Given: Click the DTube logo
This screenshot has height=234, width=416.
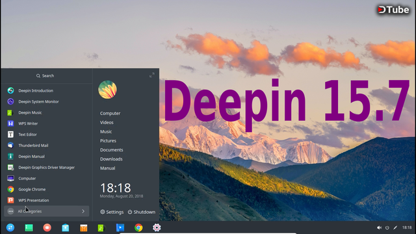Looking at the screenshot, I should (x=393, y=10).
